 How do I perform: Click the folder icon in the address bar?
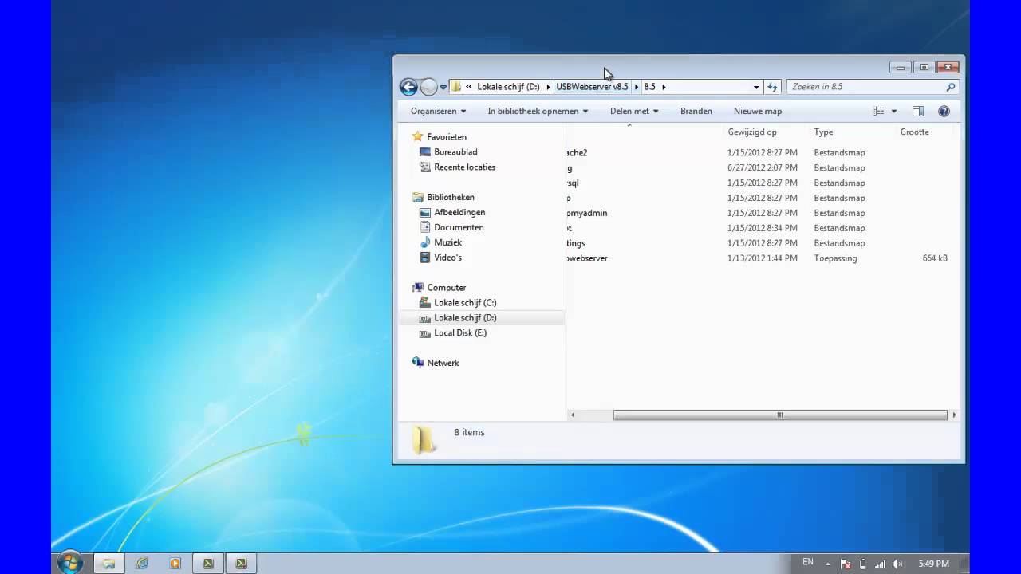click(x=456, y=87)
